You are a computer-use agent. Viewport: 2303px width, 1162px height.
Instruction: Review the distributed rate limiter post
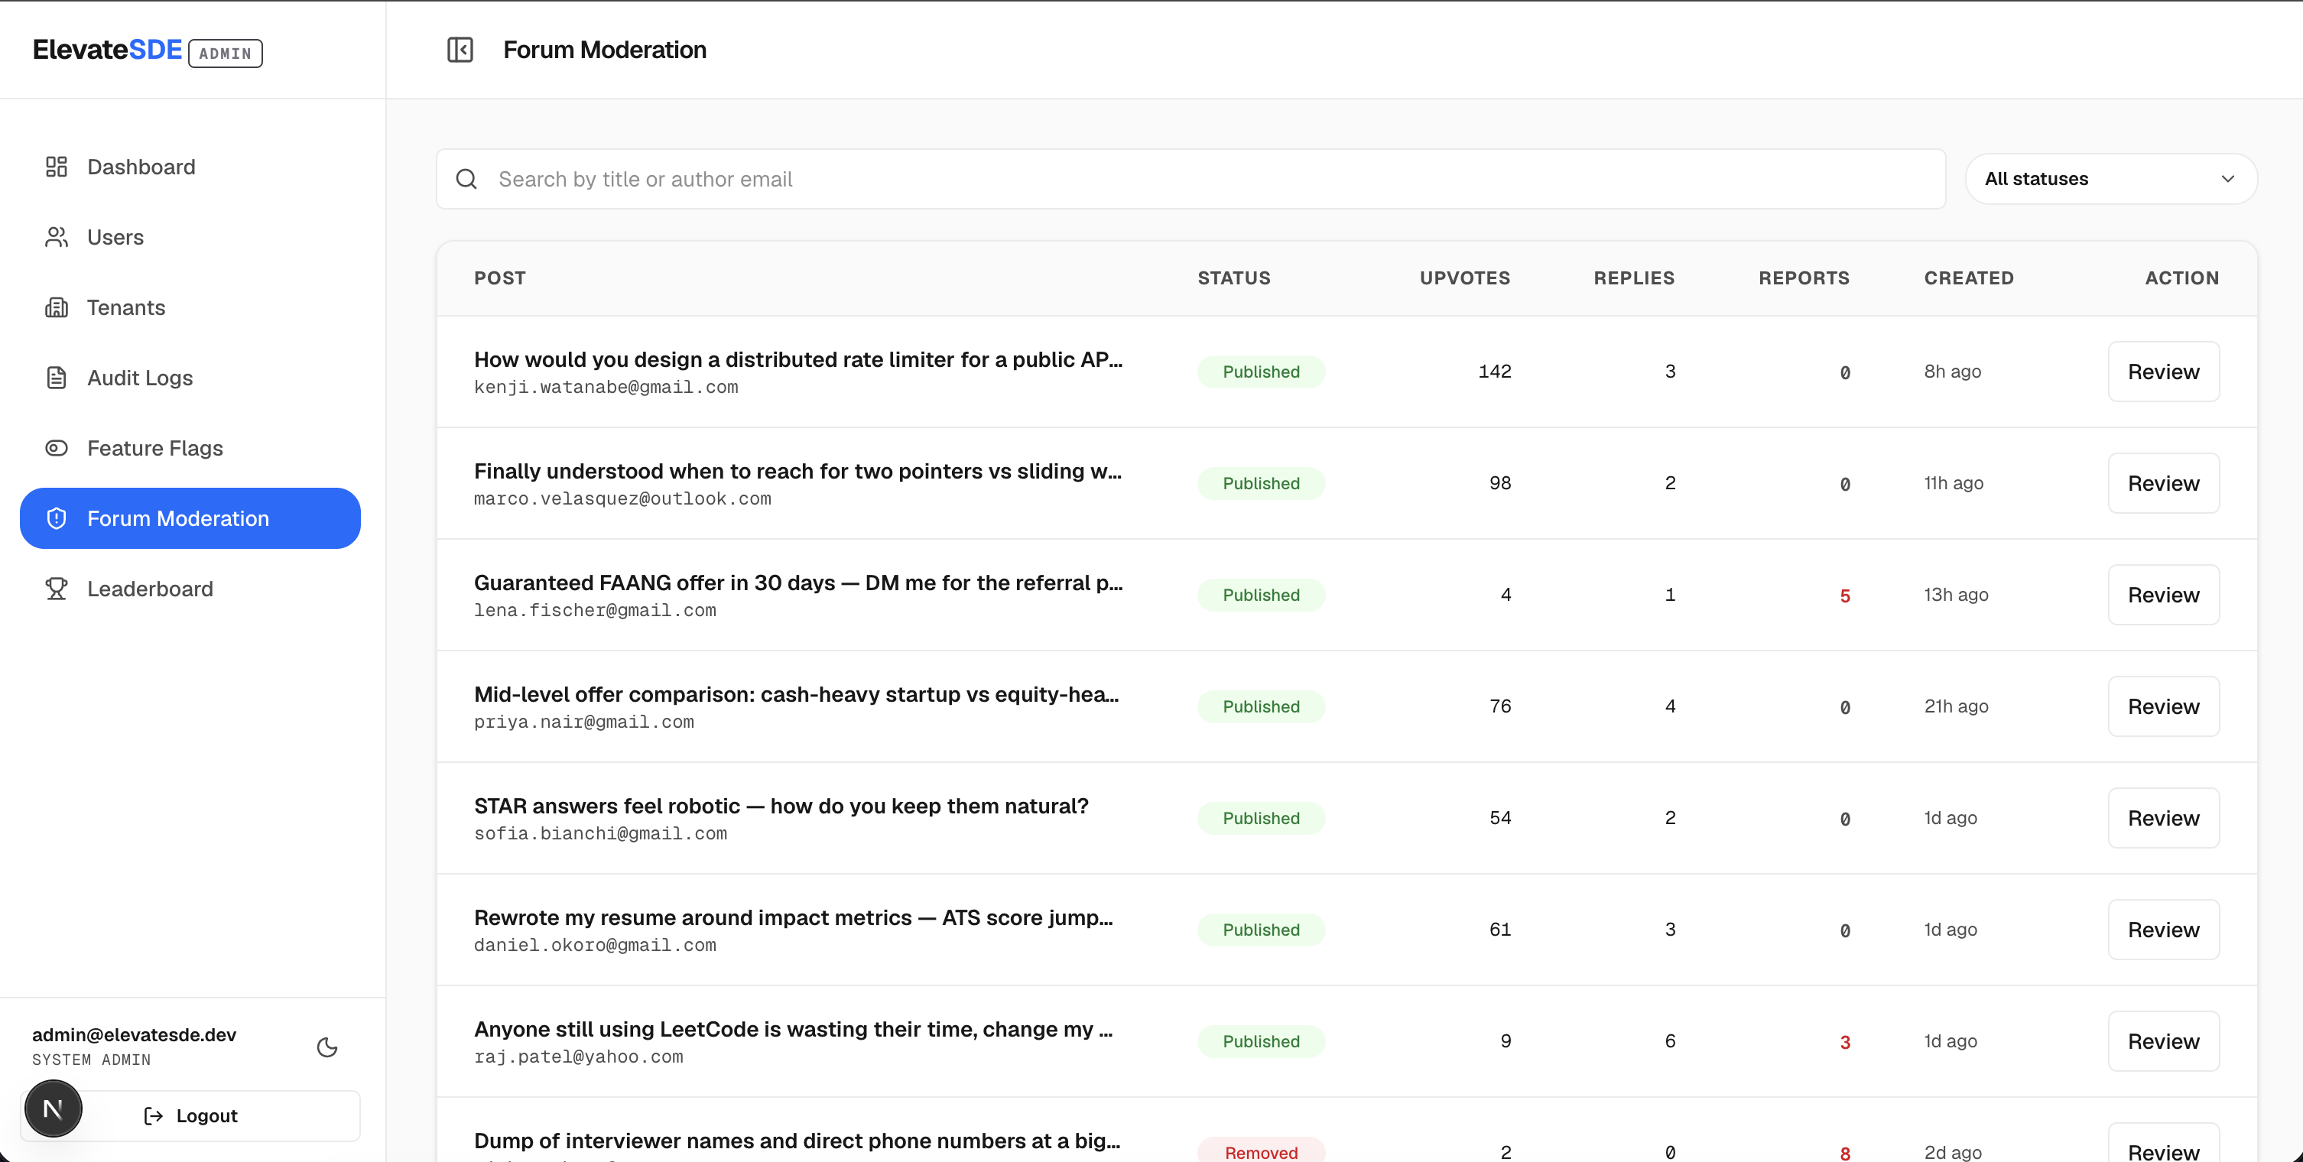(x=2164, y=371)
